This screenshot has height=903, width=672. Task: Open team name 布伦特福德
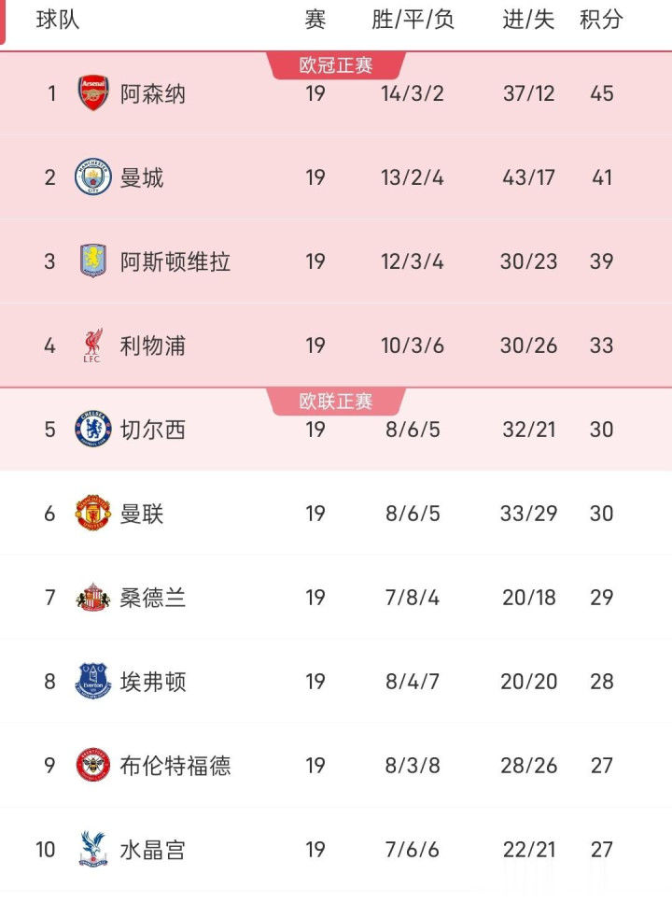[x=175, y=767]
